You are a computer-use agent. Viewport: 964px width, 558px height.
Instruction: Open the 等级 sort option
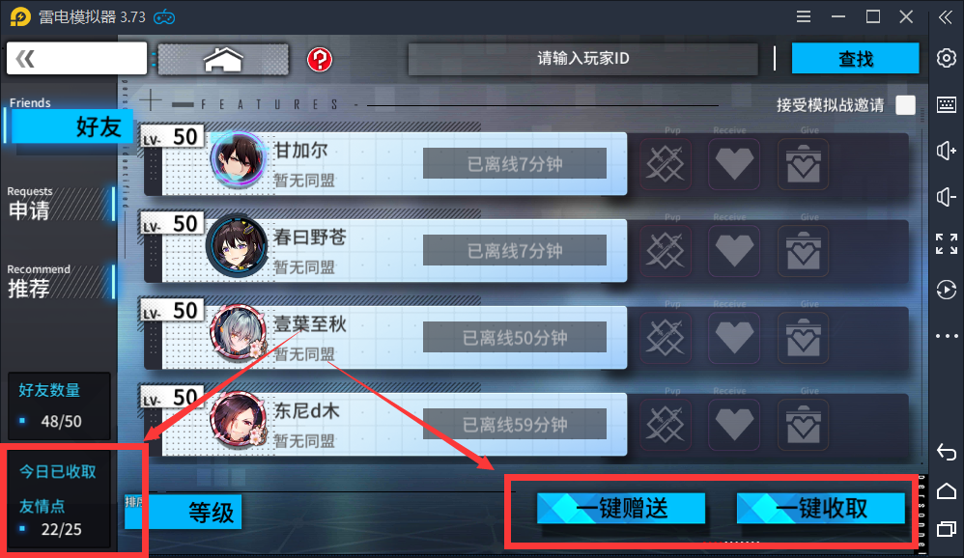pos(184,512)
